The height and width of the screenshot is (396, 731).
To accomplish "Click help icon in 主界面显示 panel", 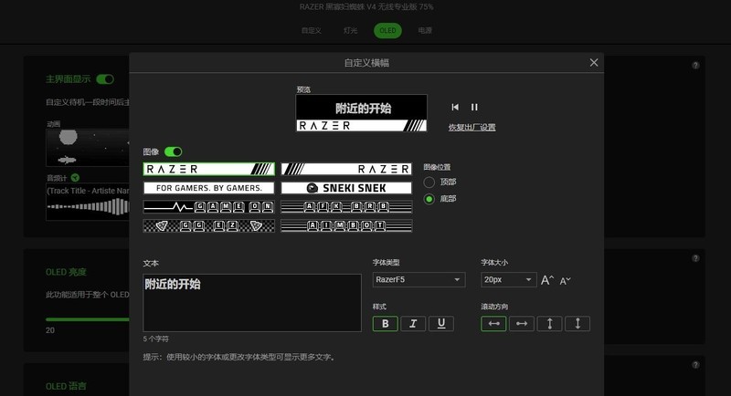I will (695, 66).
